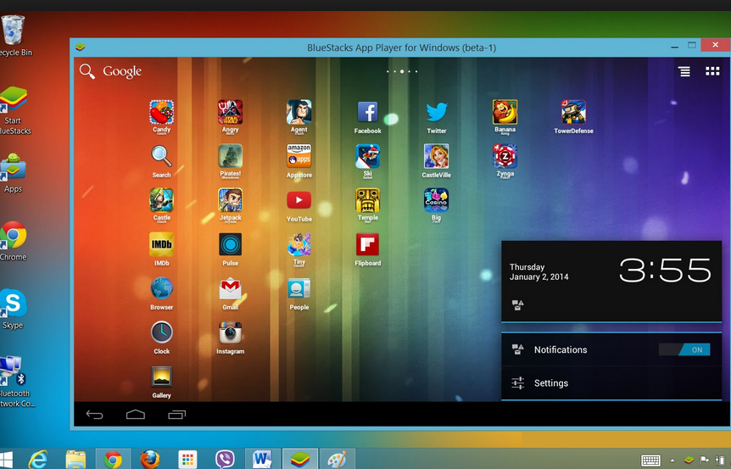The width and height of the screenshot is (731, 469).
Task: Open the Castle Clash game
Action: [161, 200]
